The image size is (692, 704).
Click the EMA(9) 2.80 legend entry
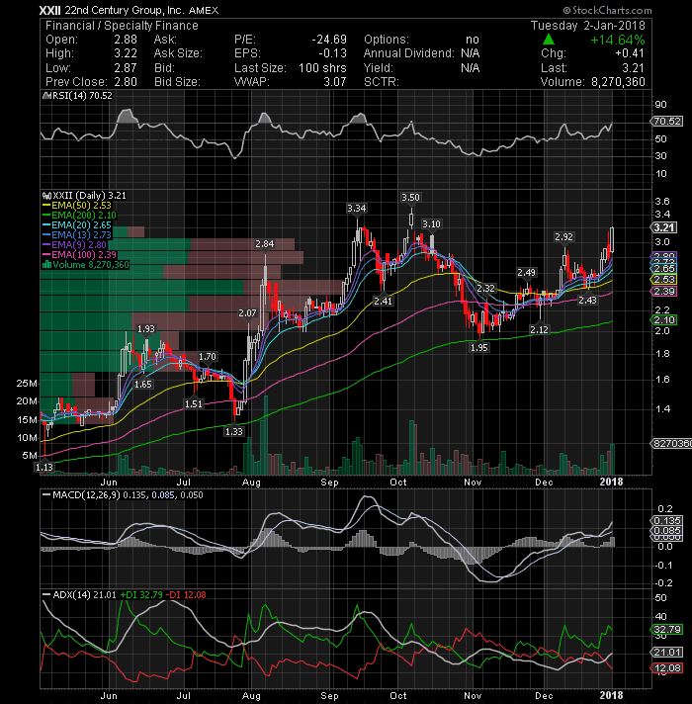[79, 245]
